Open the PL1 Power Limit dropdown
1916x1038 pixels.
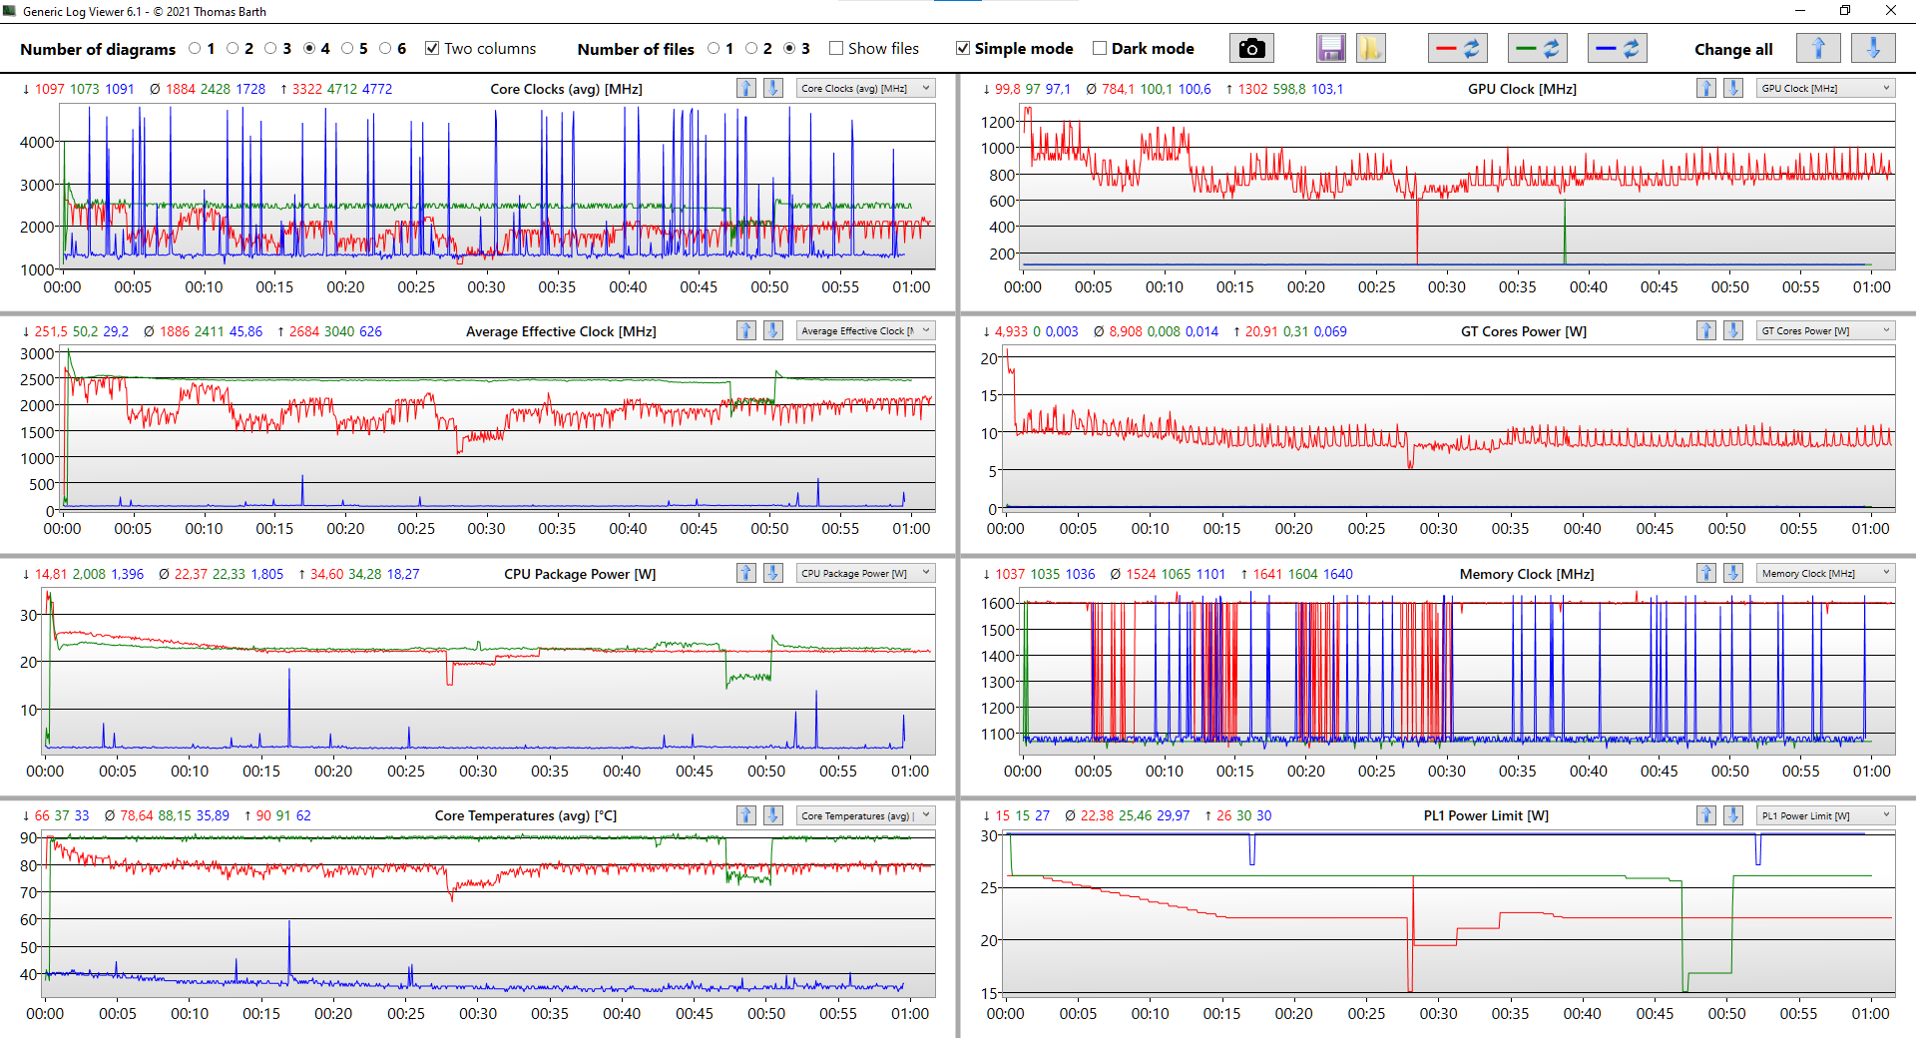(x=1825, y=816)
